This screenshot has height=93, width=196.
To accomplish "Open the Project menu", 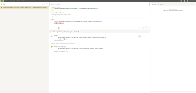I will click(x=19, y=1).
